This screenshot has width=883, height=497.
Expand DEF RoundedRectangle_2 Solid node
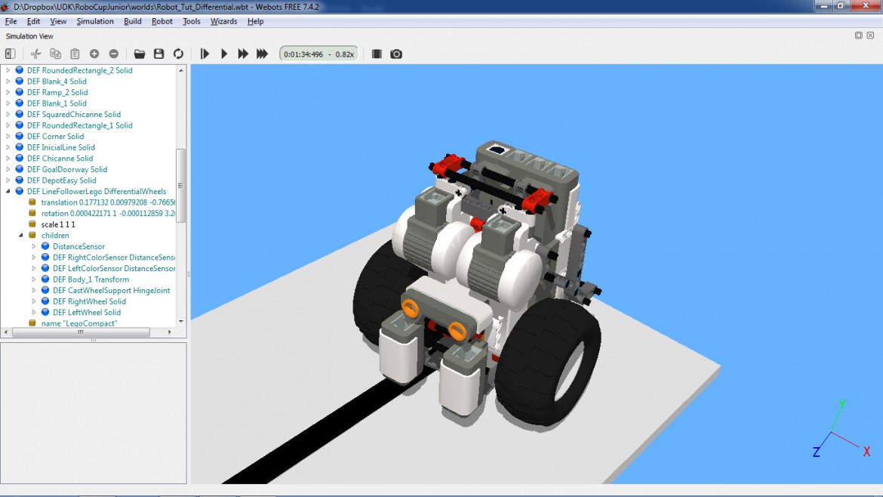[8, 70]
